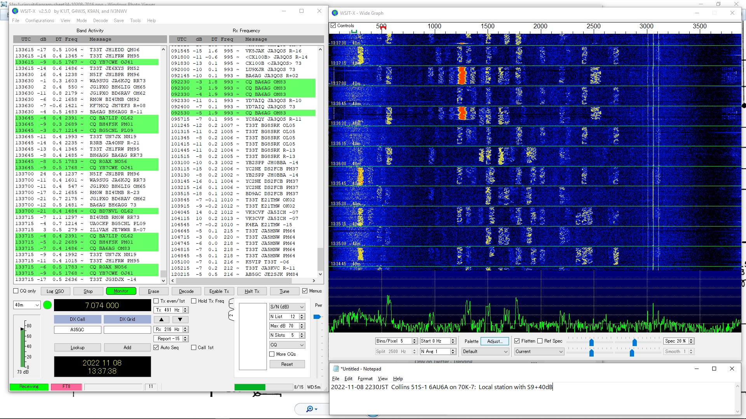The width and height of the screenshot is (746, 419).
Task: Click the Log QSO button
Action: coord(55,291)
